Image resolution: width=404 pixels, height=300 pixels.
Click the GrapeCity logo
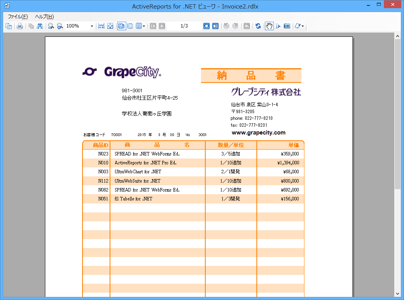[122, 72]
